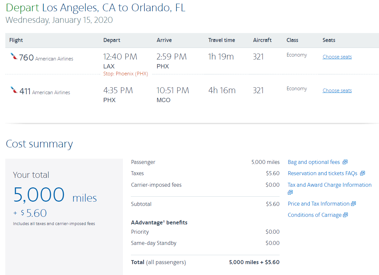Click the Same-day Standby row label
379x275 pixels.
(x=154, y=243)
